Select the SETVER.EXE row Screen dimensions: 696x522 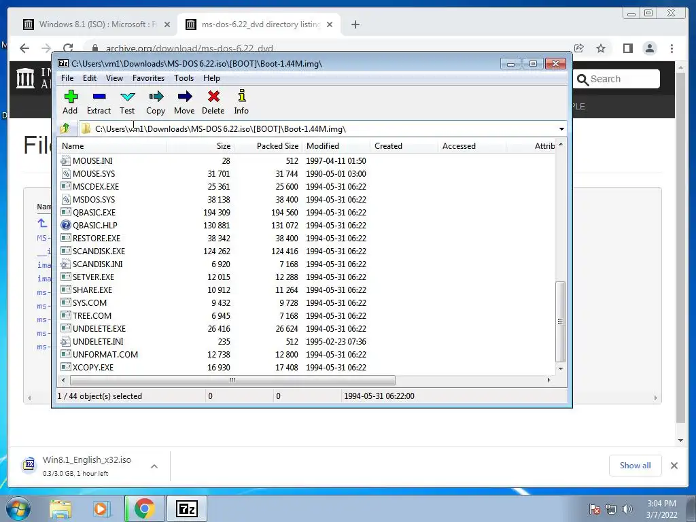click(307, 277)
